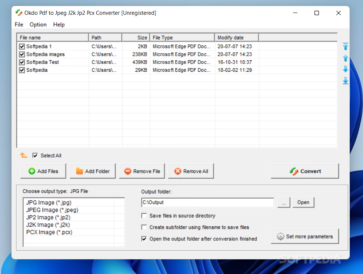This screenshot has width=363, height=274.
Task: Click the move-up arrow icon
Action: coord(345,58)
